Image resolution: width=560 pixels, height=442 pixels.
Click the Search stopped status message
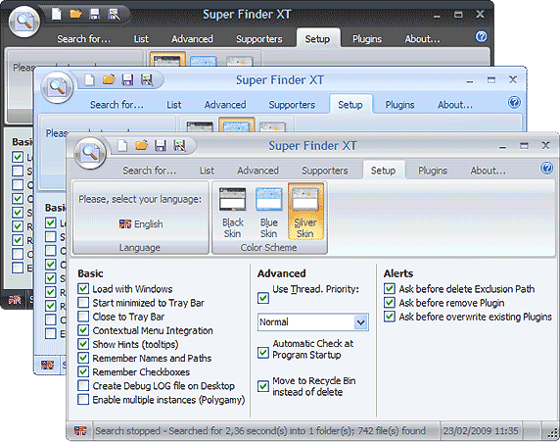click(x=260, y=430)
